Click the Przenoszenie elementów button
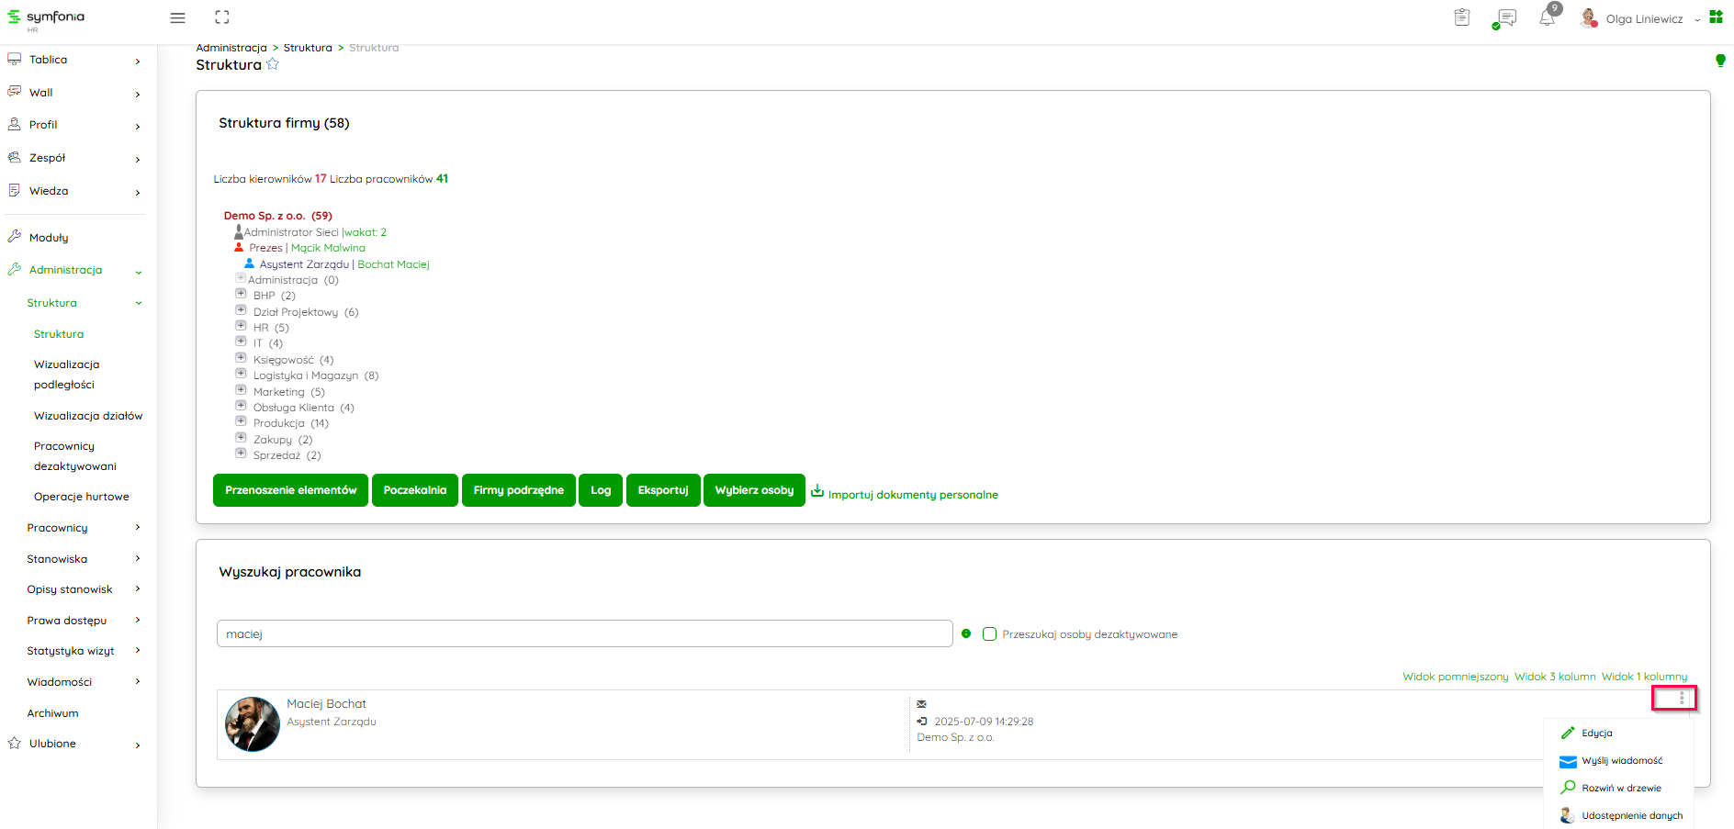 click(x=290, y=490)
